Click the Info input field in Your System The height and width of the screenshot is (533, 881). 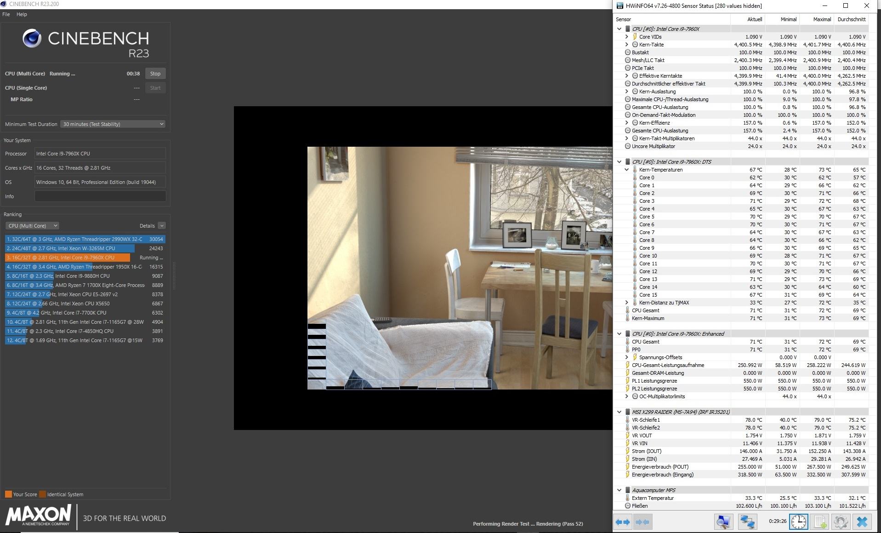pos(100,196)
